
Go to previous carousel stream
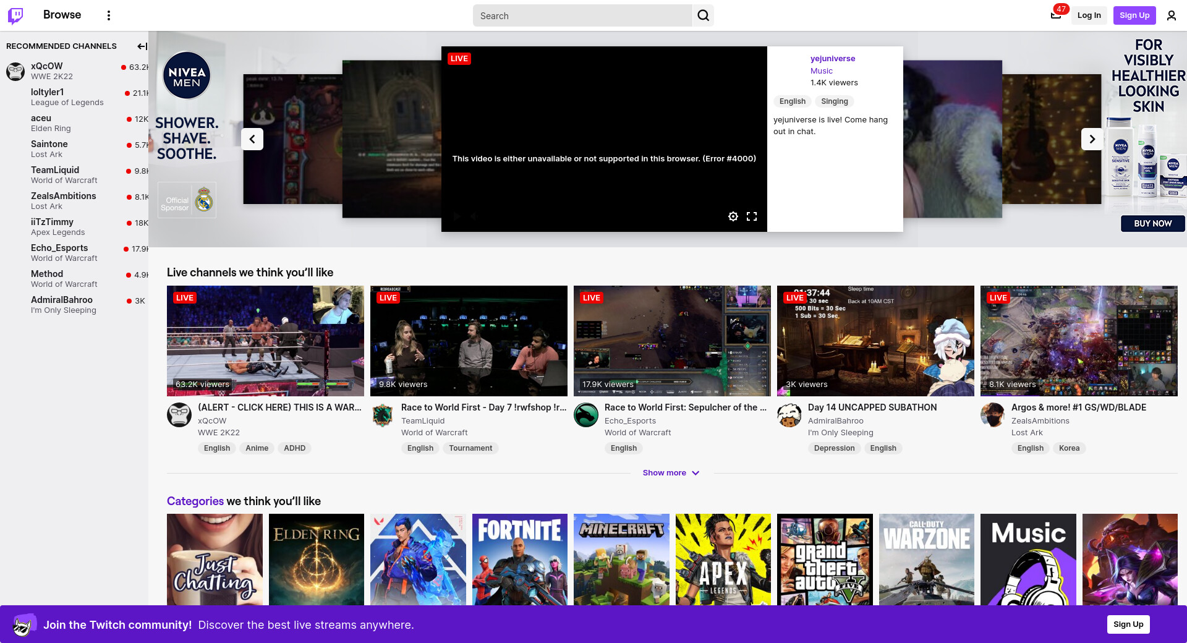click(252, 139)
